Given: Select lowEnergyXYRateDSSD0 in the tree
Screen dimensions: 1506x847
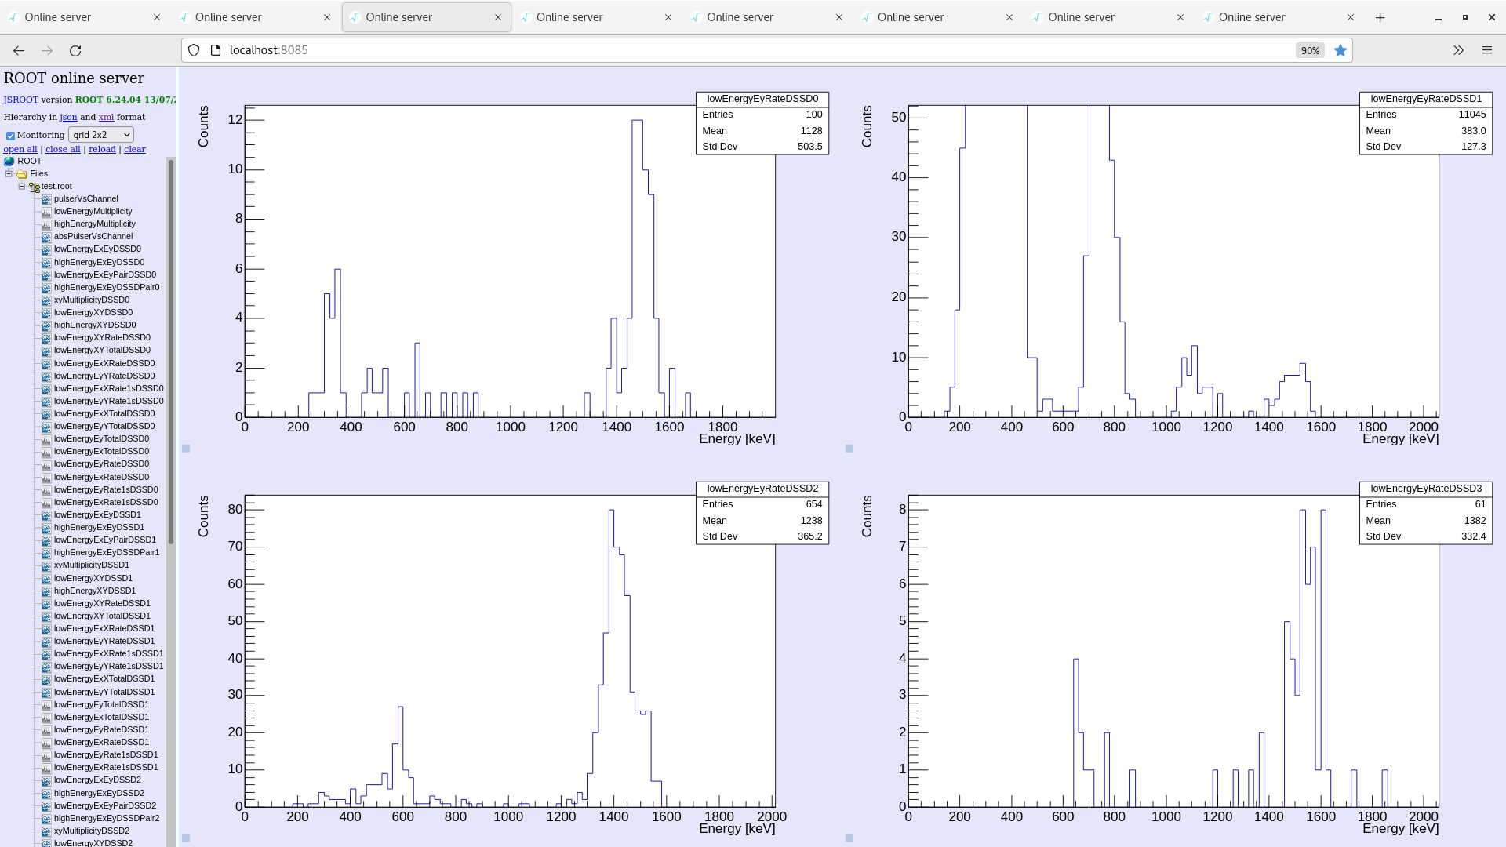Looking at the screenshot, I should click(102, 338).
